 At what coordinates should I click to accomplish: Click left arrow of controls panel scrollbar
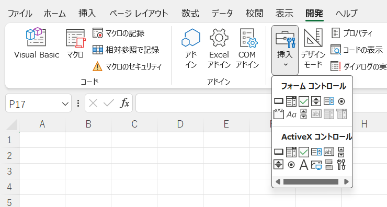(278, 181)
